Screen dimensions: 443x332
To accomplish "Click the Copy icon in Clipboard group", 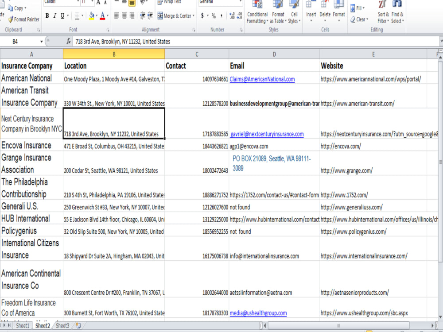I will point(11,8).
